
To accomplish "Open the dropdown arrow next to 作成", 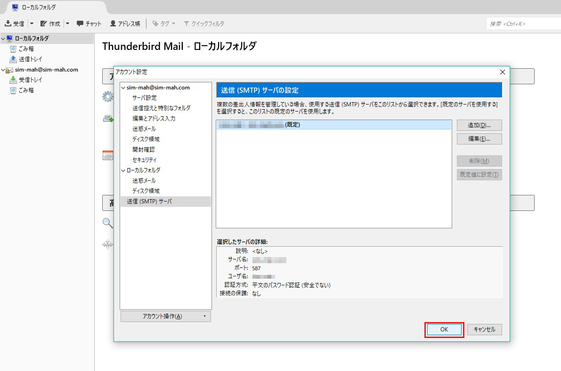I will point(67,24).
